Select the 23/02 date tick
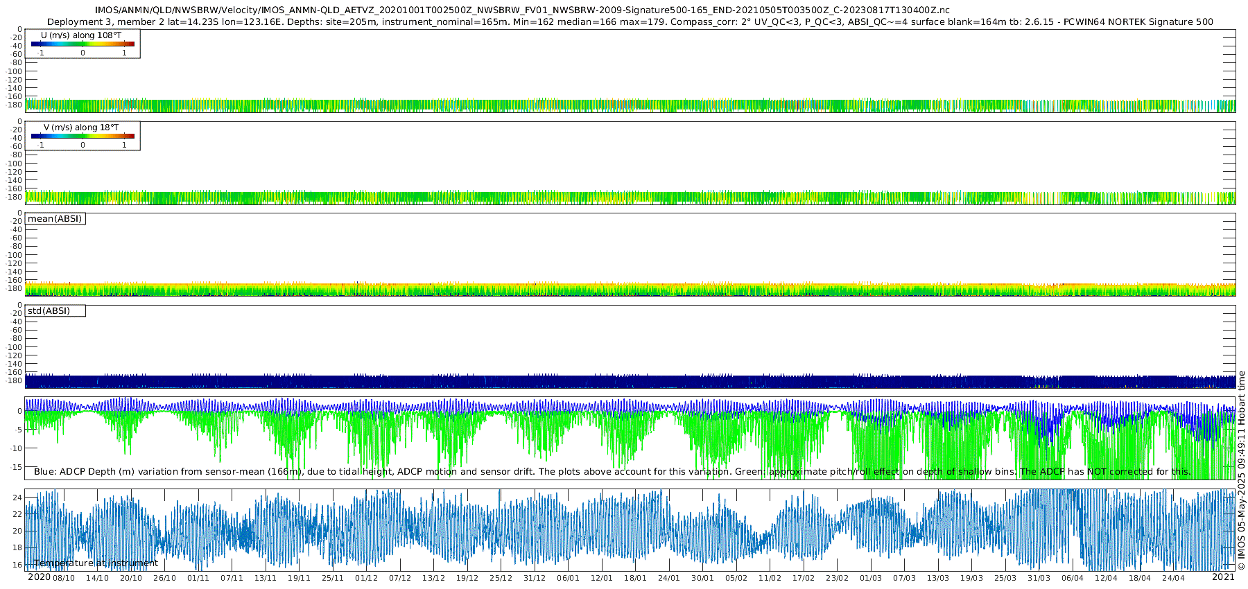 click(837, 578)
